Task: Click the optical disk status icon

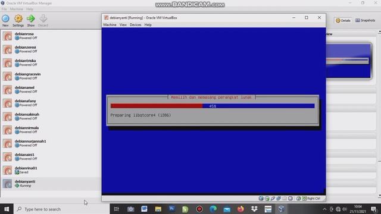Action: click(267, 199)
